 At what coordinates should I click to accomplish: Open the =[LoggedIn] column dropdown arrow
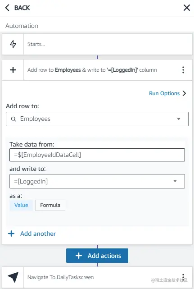coord(175,181)
